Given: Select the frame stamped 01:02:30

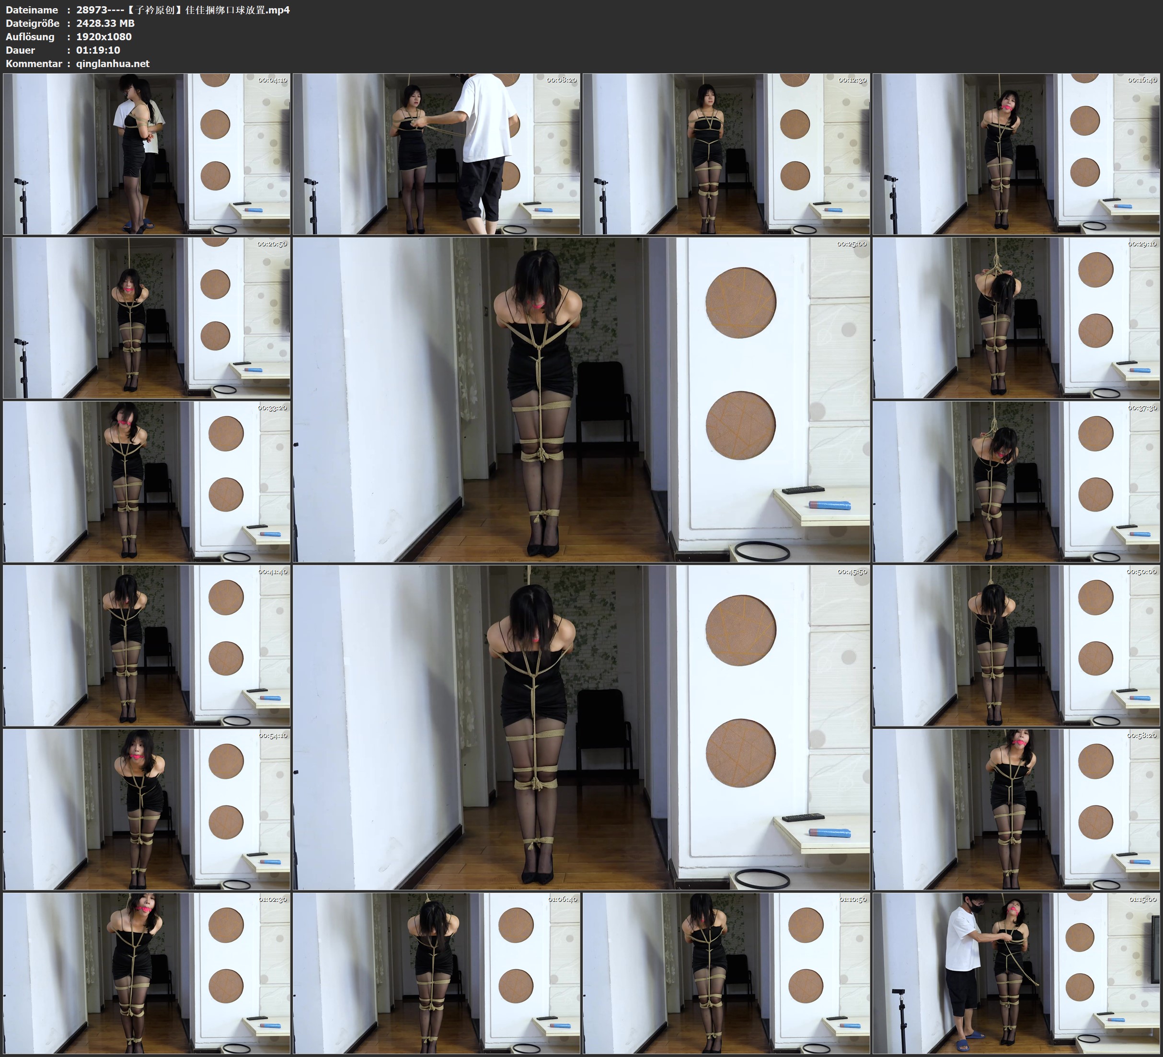Looking at the screenshot, I should pos(147,973).
